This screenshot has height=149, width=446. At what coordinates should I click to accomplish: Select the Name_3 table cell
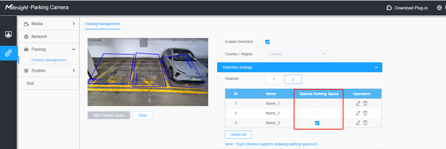(273, 123)
